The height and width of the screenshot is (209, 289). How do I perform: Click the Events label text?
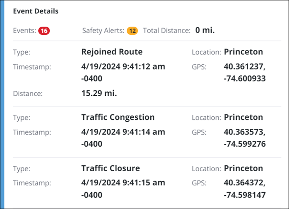(x=24, y=31)
